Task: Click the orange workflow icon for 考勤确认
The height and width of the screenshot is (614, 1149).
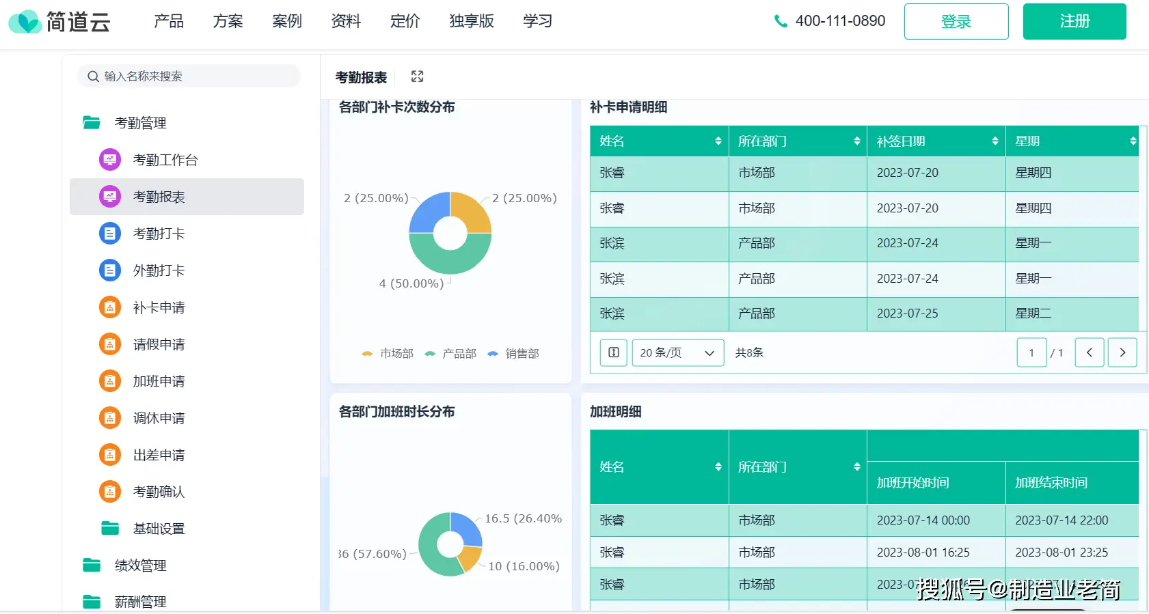Action: [110, 492]
